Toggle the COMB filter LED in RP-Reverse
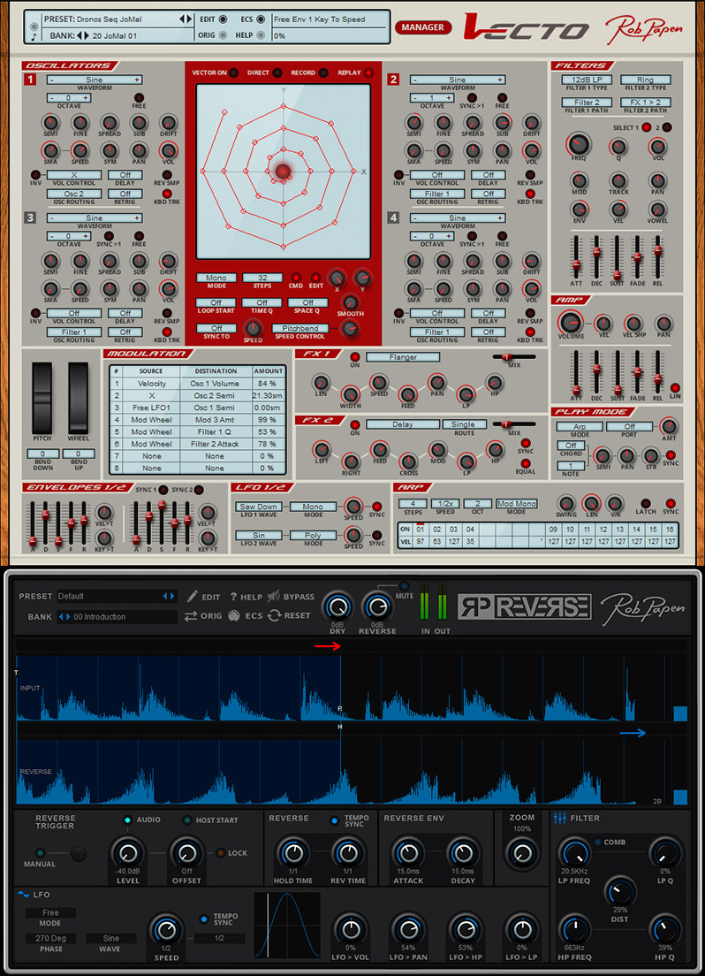 point(597,843)
